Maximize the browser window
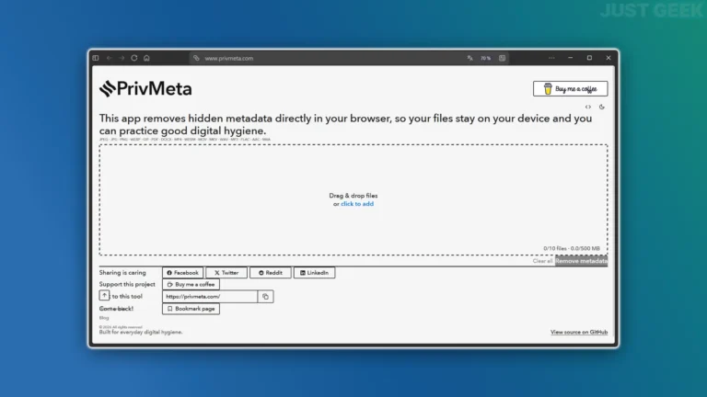This screenshot has width=707, height=397. pyautogui.click(x=589, y=58)
